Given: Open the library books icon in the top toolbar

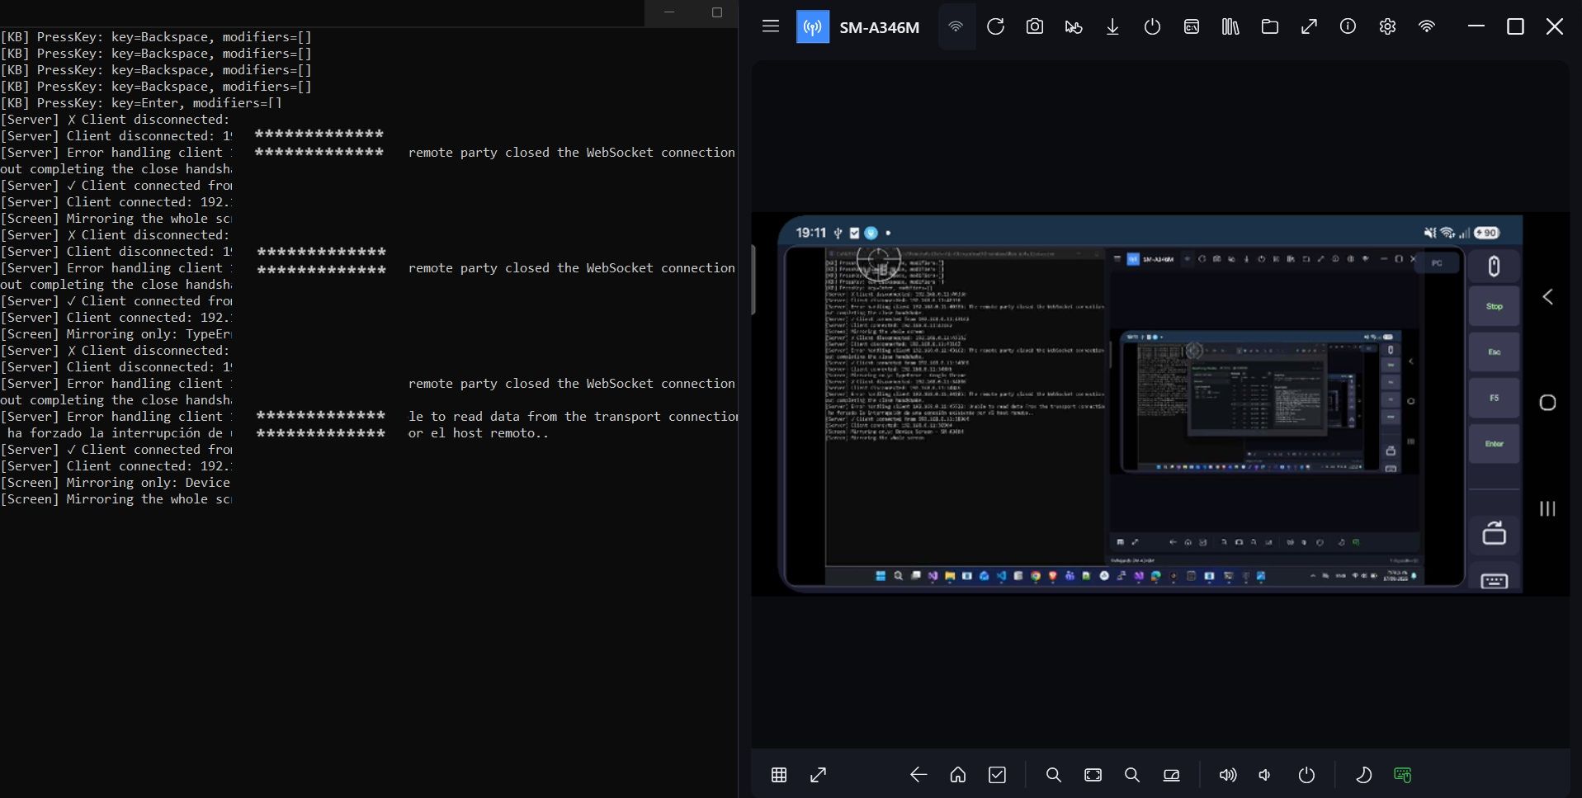Looking at the screenshot, I should (x=1230, y=27).
